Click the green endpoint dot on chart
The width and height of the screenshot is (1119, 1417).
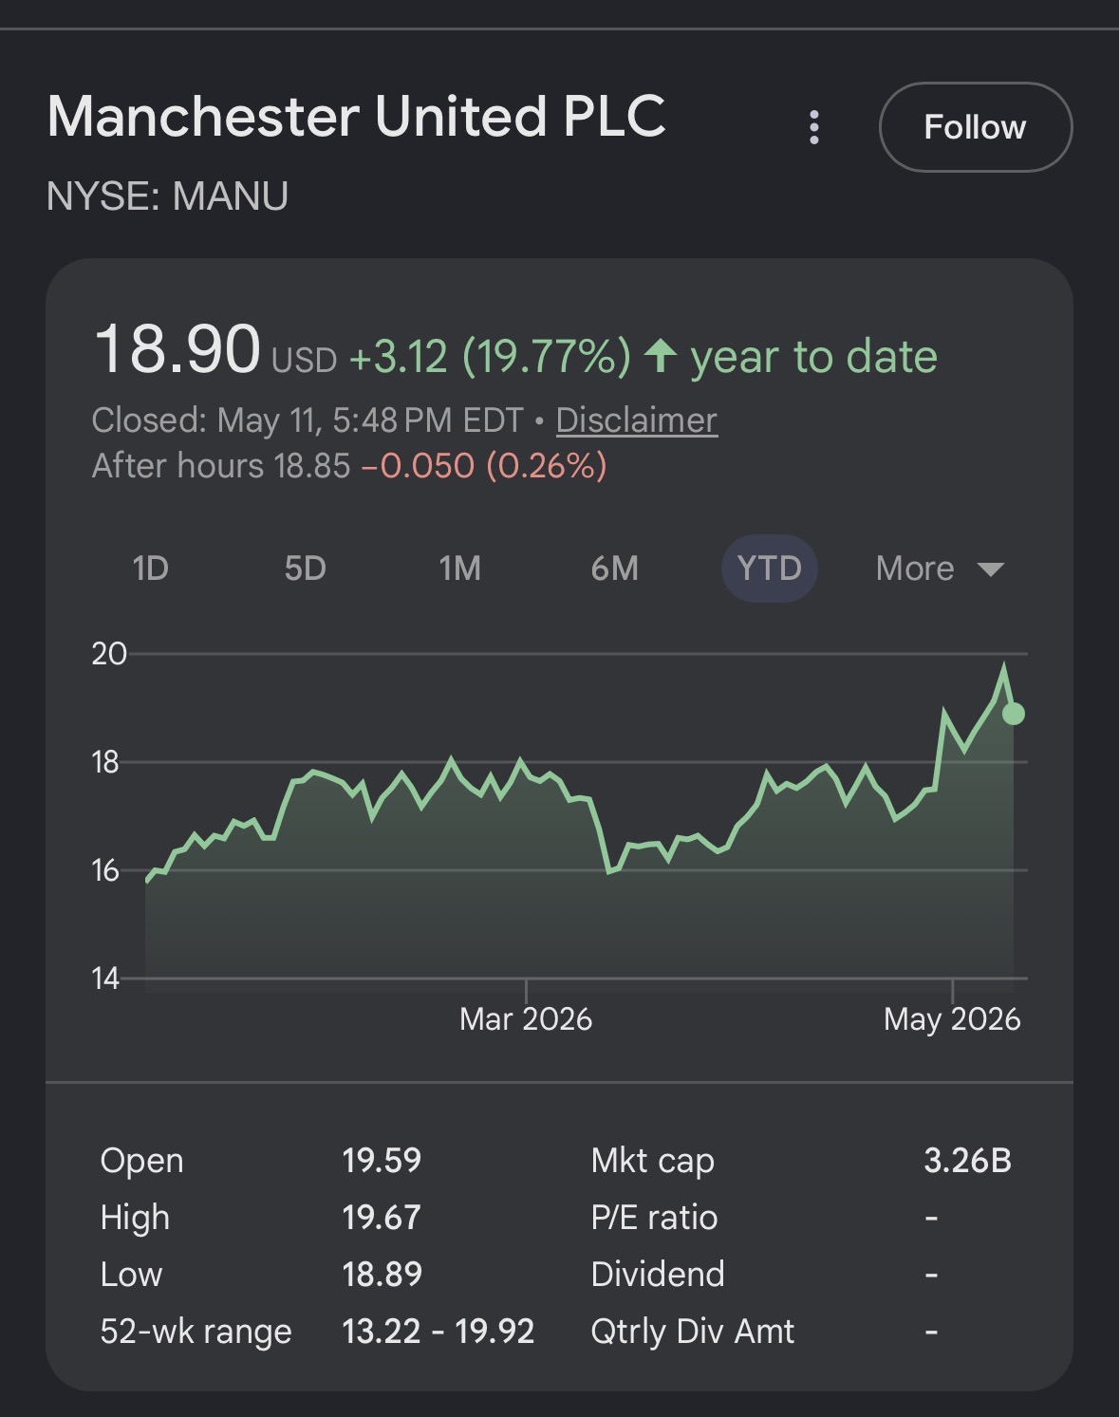1014,714
